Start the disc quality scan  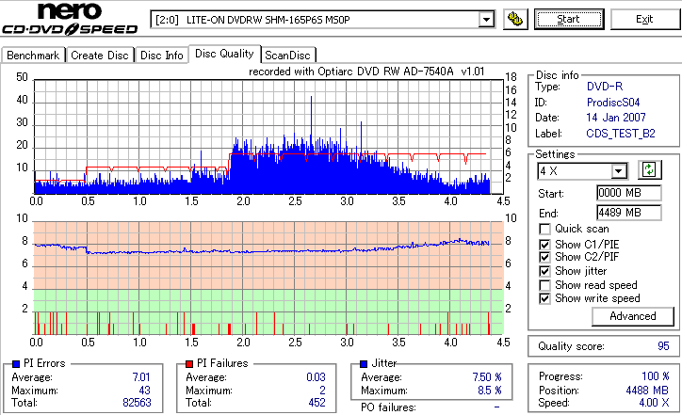(569, 19)
